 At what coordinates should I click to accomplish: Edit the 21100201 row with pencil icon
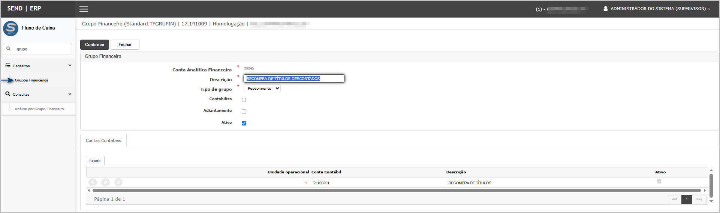(106, 182)
